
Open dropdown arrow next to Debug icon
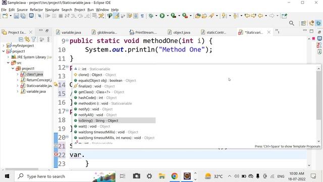click(x=156, y=16)
